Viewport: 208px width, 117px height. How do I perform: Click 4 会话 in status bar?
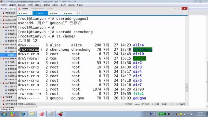point(164,104)
